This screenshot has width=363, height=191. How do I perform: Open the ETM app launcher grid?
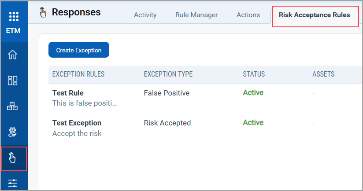click(14, 17)
